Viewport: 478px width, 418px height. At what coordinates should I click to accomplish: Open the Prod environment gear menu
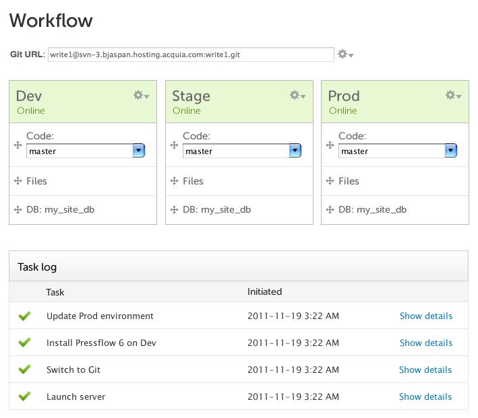[453, 96]
